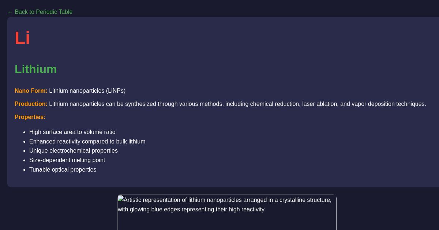Click the green Lithium heading
The width and height of the screenshot is (439, 230).
35,69
